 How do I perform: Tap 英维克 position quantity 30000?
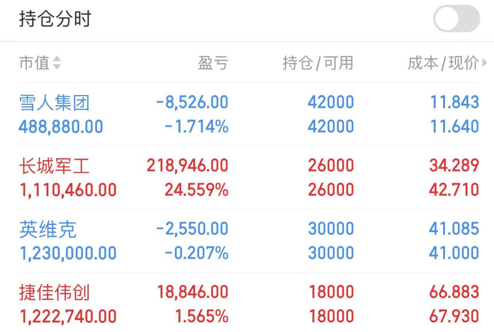(x=331, y=229)
